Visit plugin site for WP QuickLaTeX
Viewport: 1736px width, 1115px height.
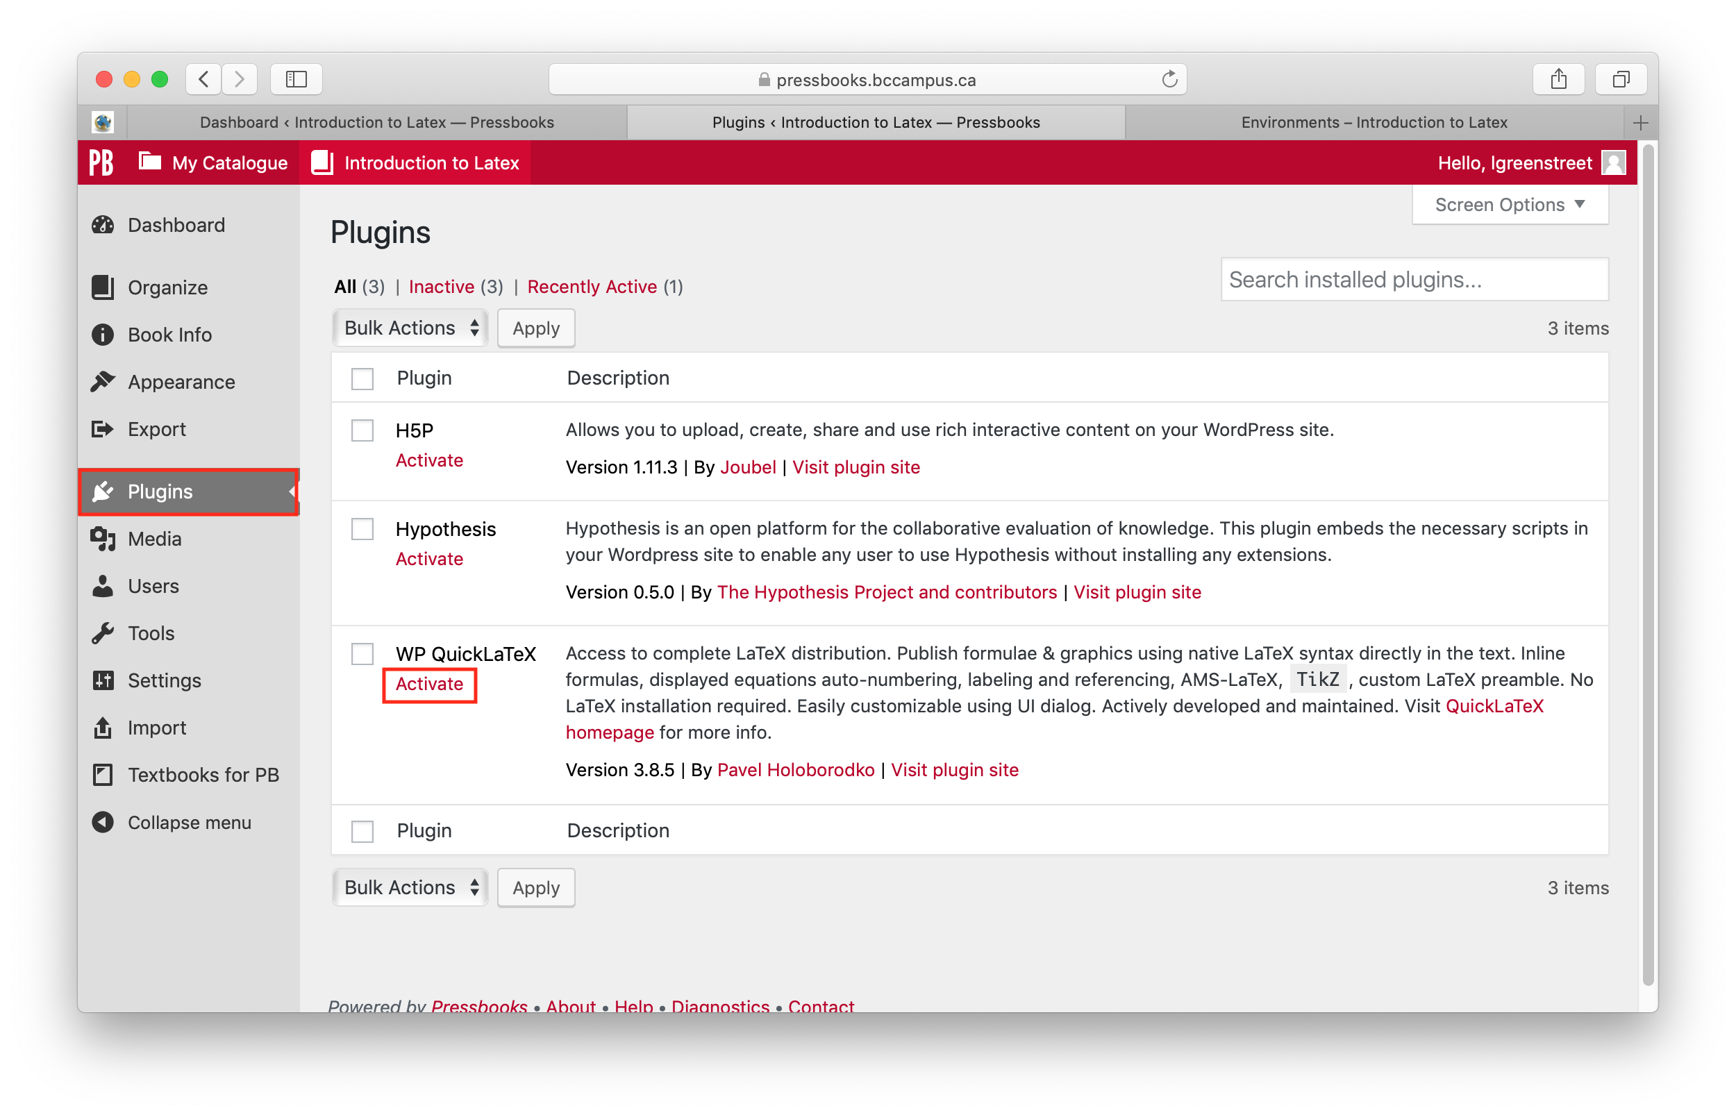coord(954,770)
